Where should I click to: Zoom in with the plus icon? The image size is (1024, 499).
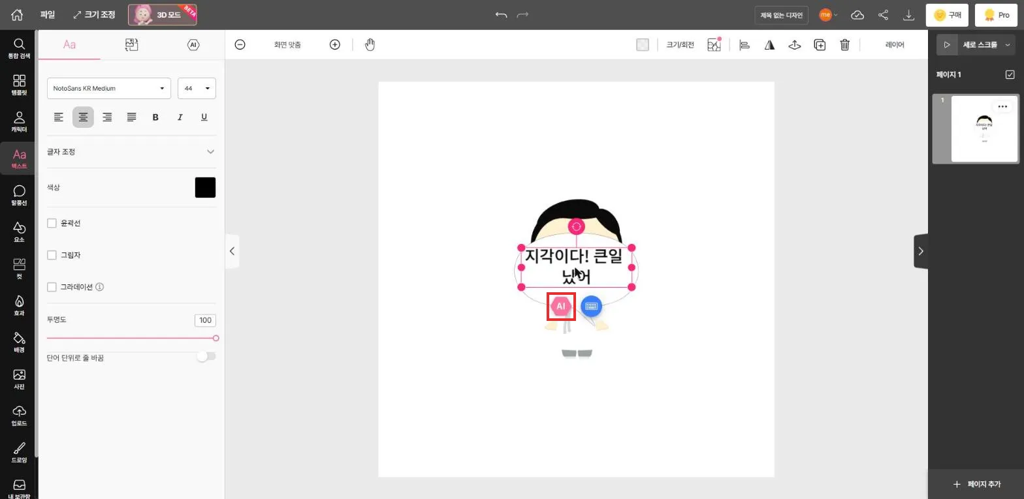335,44
